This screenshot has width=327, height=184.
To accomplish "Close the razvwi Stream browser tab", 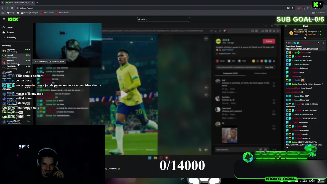I will click(33, 3).
